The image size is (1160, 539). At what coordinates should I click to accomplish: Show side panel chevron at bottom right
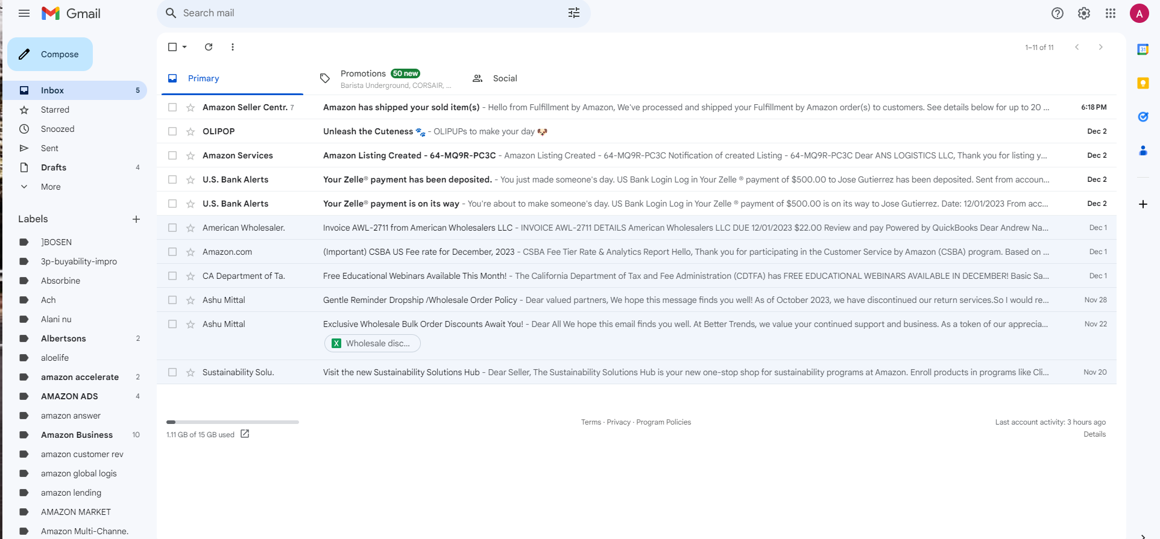1143,535
